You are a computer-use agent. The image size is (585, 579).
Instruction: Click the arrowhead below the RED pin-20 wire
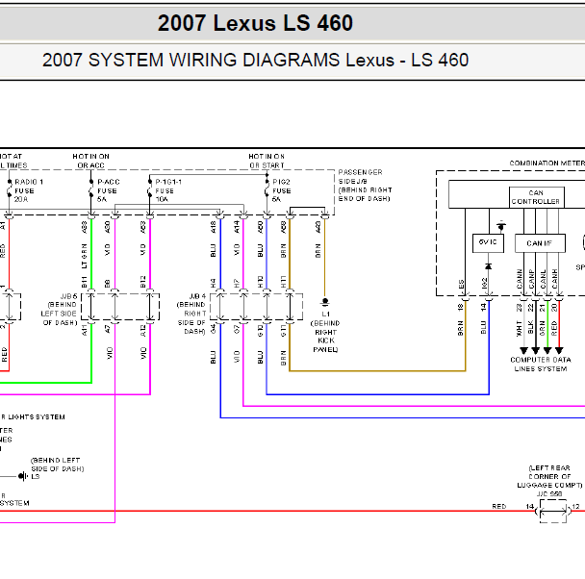click(x=559, y=350)
